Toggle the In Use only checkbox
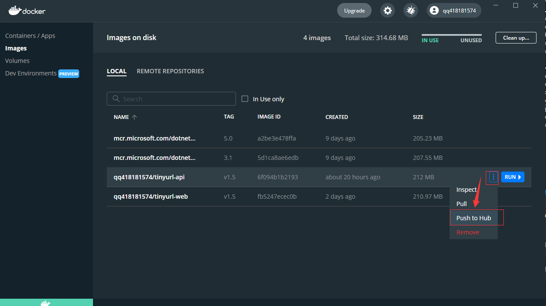The image size is (546, 306). pos(245,99)
